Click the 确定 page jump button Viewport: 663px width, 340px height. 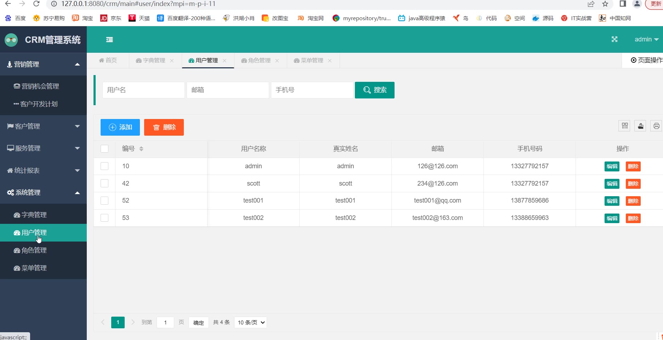click(199, 323)
